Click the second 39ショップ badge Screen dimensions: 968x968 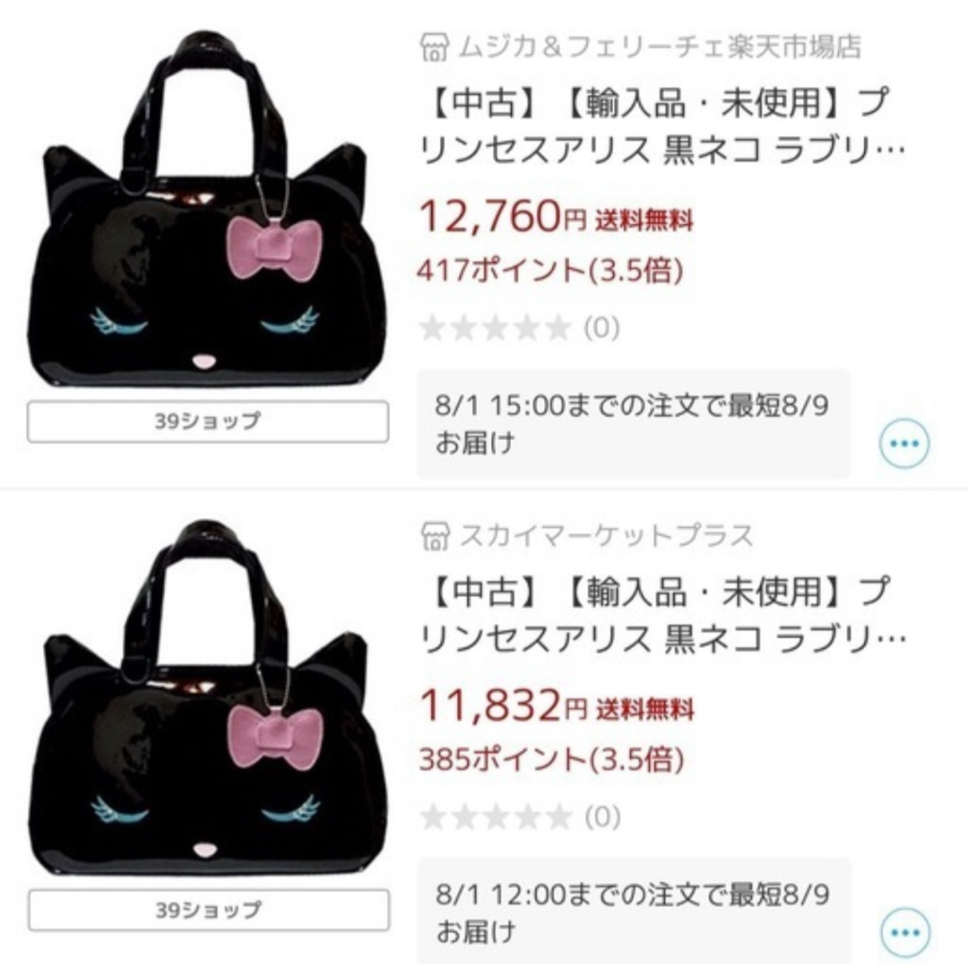pos(209,910)
